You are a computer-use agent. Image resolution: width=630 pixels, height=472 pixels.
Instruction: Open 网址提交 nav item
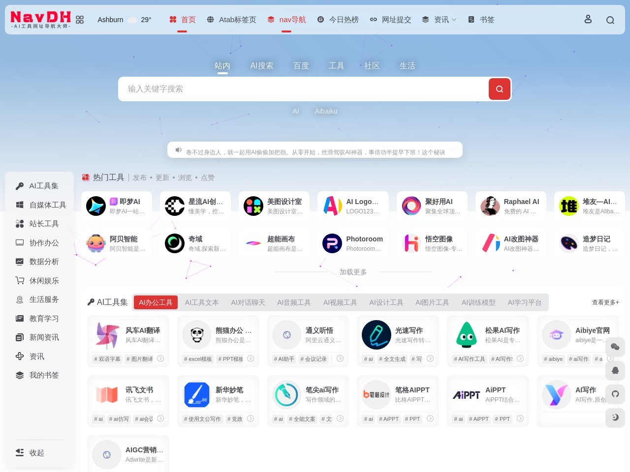[x=390, y=20]
